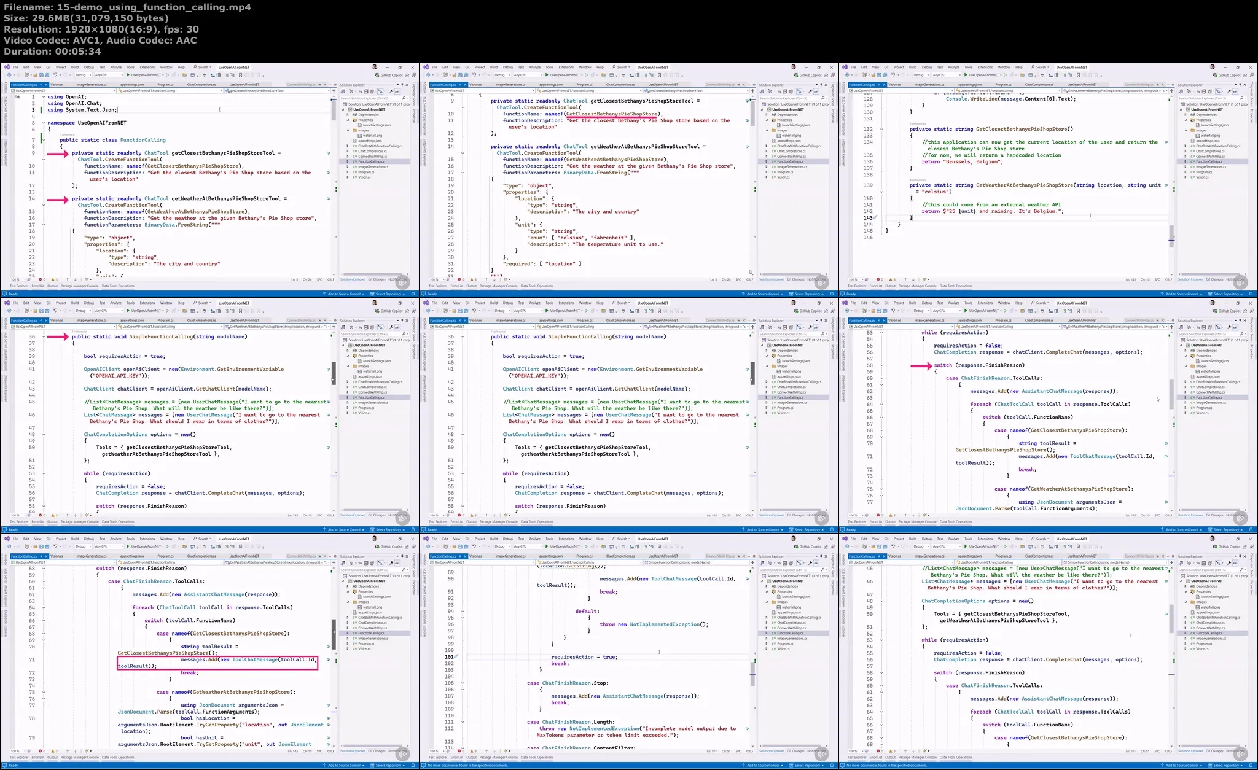Start debugging with the green Run UseOpenAIFromNET button

point(128,75)
